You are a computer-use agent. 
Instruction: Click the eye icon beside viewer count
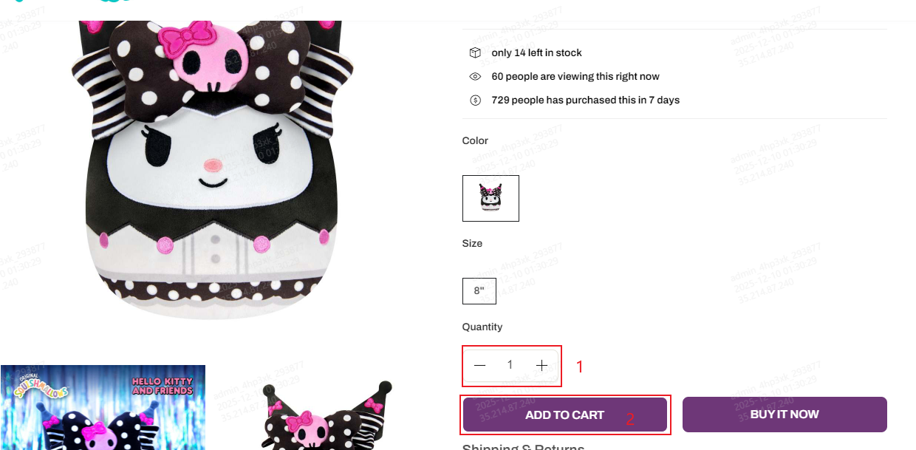tap(475, 76)
